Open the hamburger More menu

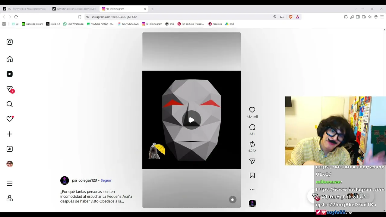pos(10,183)
